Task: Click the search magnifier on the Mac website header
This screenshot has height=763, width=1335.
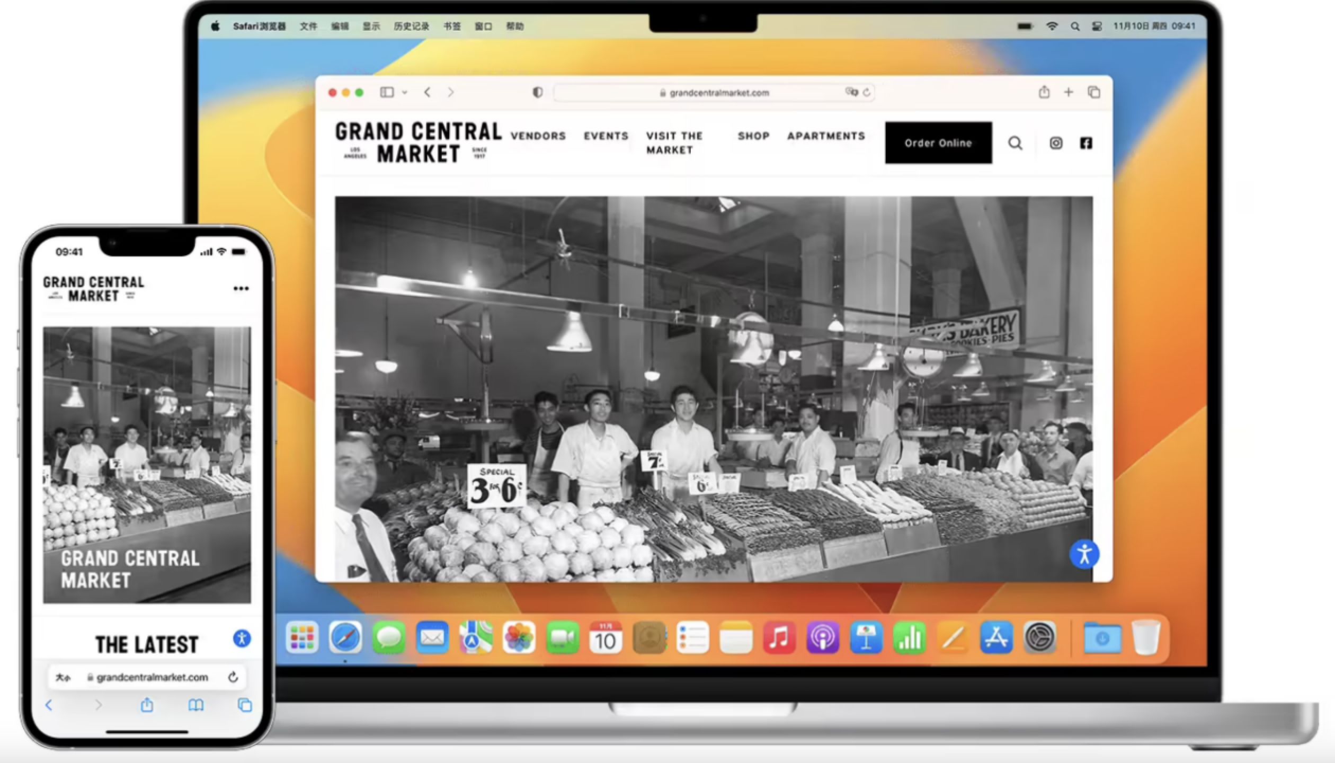Action: click(1015, 143)
